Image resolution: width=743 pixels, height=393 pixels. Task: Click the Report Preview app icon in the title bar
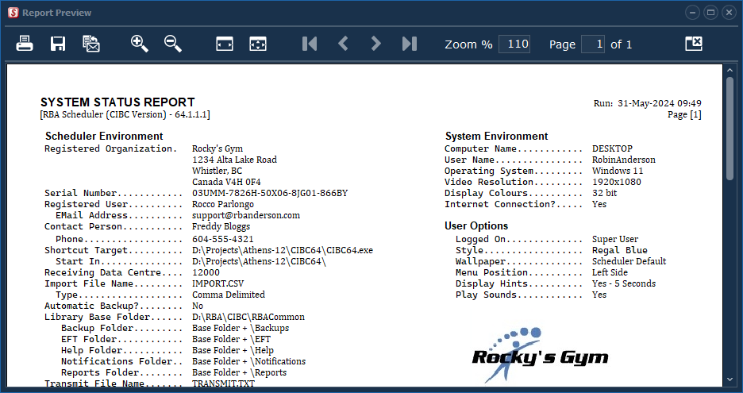[x=13, y=13]
